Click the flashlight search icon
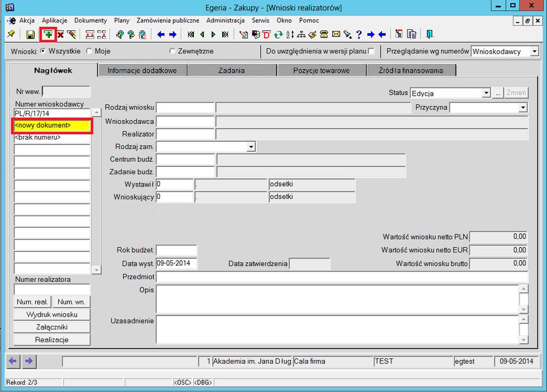547x392 pixels. click(347, 34)
